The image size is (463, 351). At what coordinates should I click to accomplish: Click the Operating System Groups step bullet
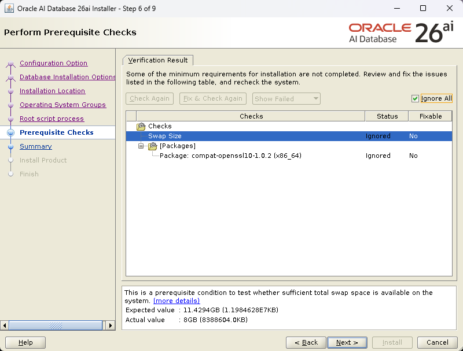click(x=10, y=105)
